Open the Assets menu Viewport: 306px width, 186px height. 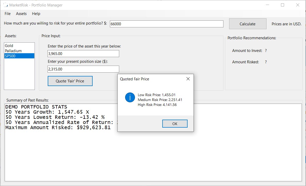[x=21, y=14]
